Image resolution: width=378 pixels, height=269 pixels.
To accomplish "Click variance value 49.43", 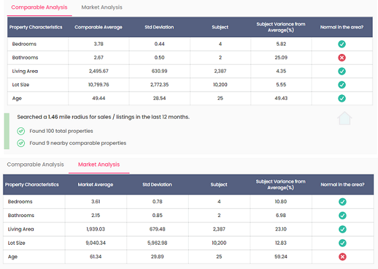I will coord(281,98).
